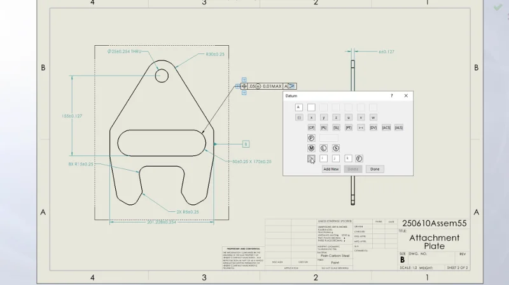Click the green checkmark in top-right corner

coord(498,7)
